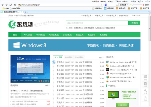Image resolution: width=151 pixels, height=107 pixels.
Task: Open 系统工具 in the navigation bar
Action: click(80, 35)
